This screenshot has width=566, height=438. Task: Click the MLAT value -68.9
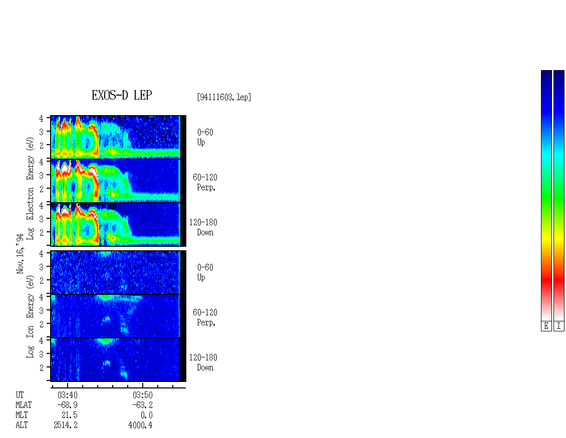pyautogui.click(x=68, y=405)
